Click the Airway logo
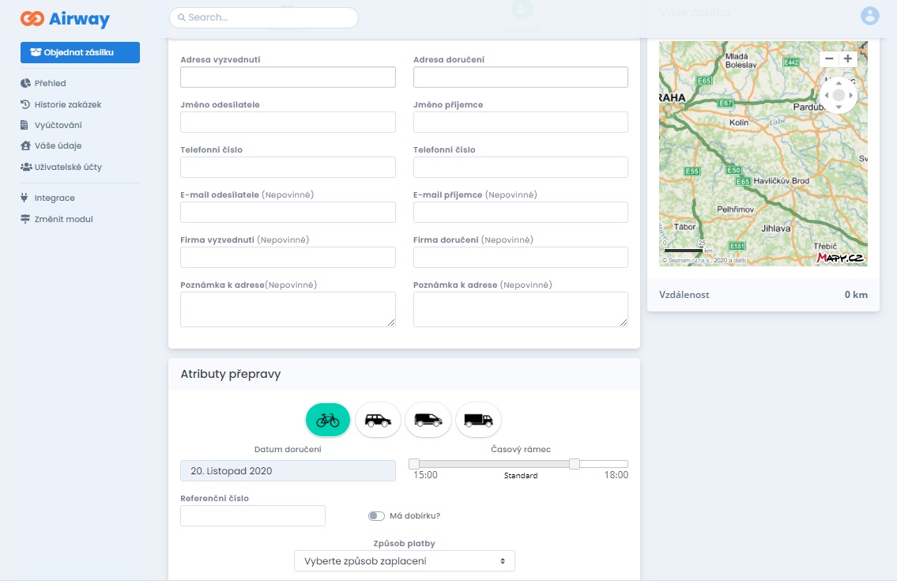The height and width of the screenshot is (581, 897). coord(65,19)
